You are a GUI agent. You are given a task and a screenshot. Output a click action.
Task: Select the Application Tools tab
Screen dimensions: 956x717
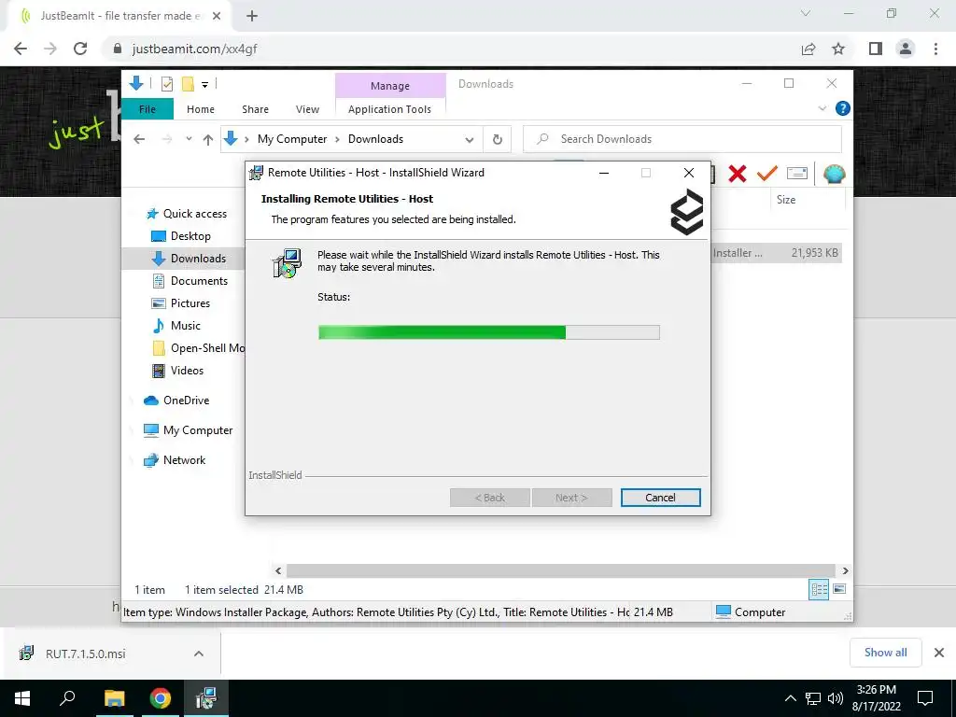pos(389,109)
